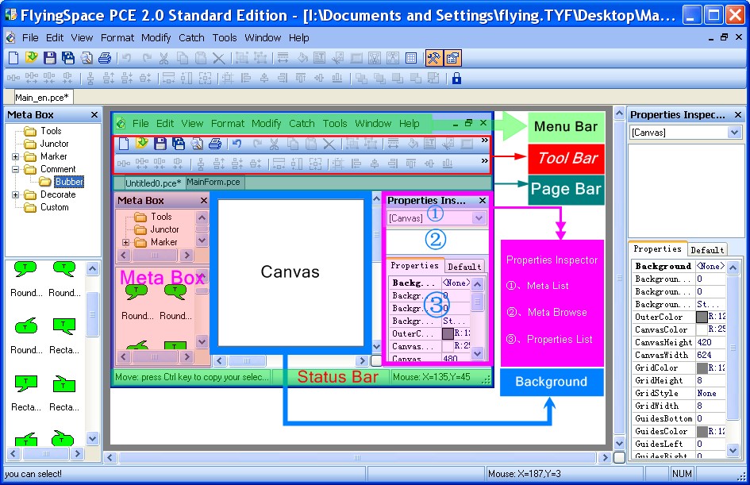
Task: Click the Save floppy icon in the main toolbar
Action: [x=50, y=59]
